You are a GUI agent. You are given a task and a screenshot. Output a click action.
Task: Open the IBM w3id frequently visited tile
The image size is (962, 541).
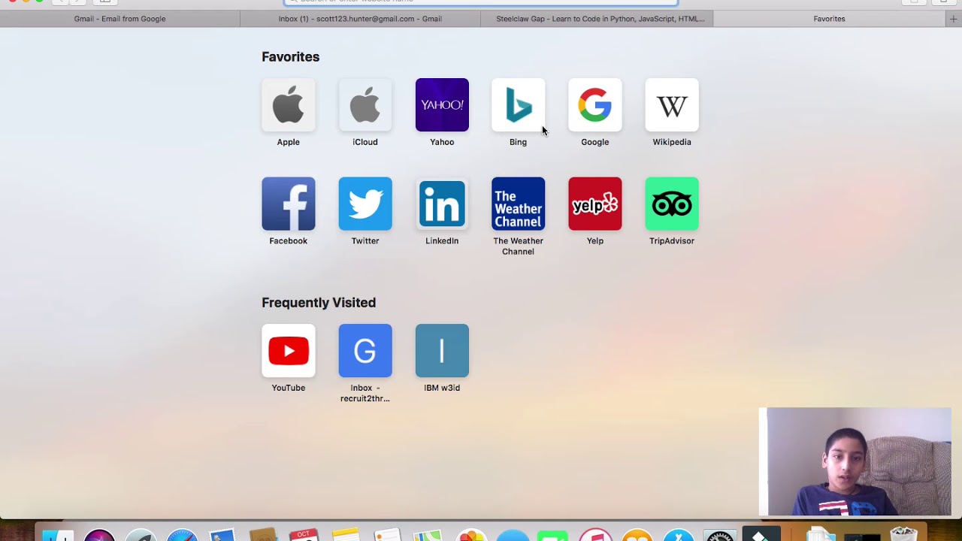pyautogui.click(x=442, y=351)
